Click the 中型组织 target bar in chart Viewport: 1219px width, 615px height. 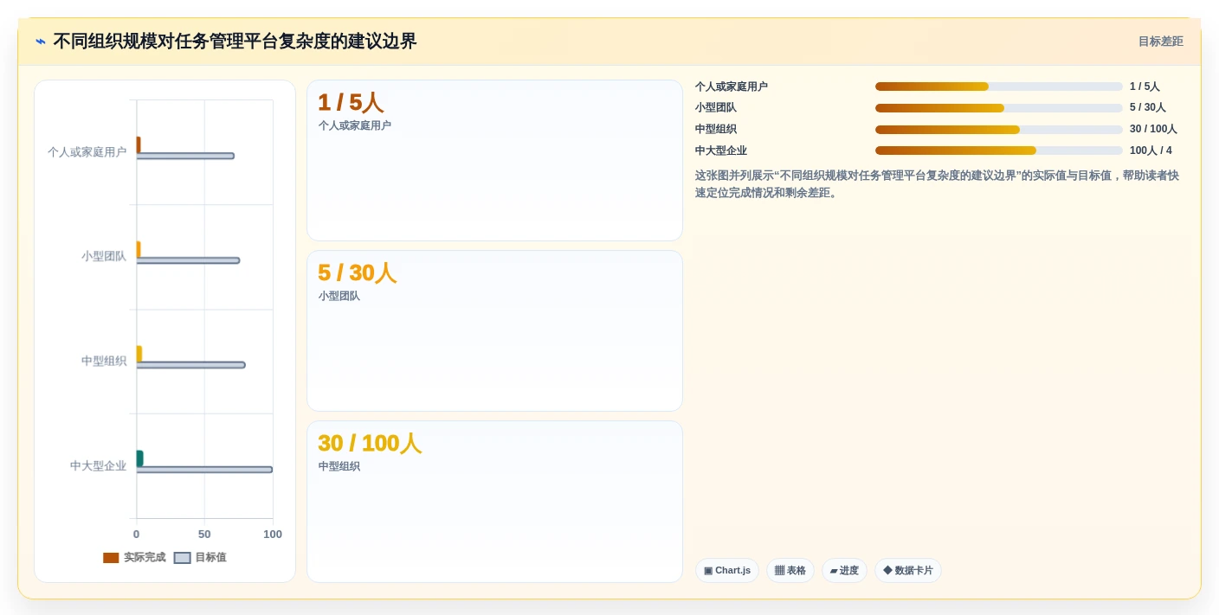point(190,365)
